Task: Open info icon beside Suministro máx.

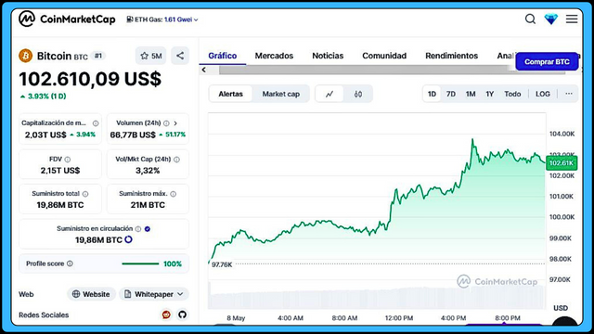Action: click(174, 194)
